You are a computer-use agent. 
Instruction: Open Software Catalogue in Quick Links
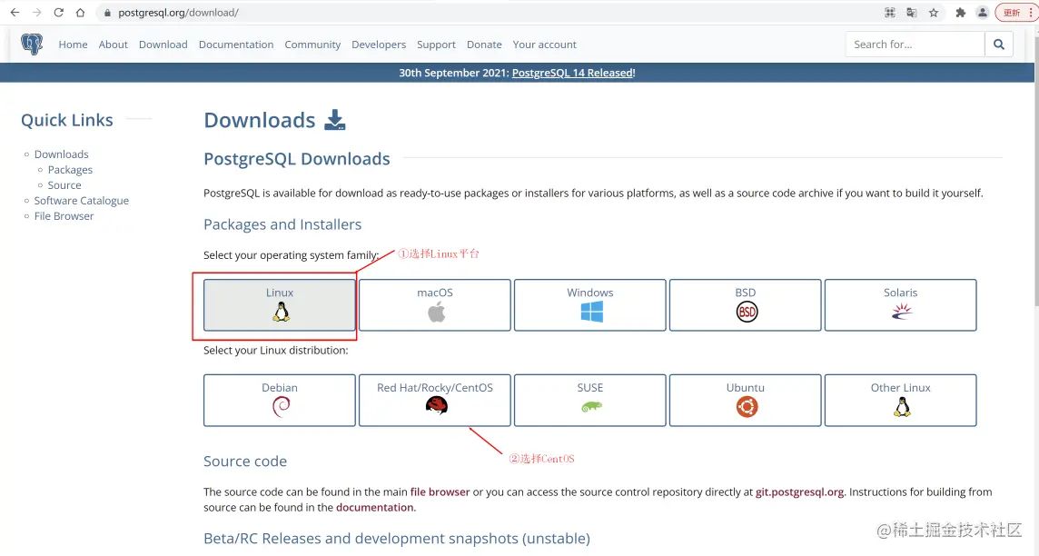click(x=82, y=200)
